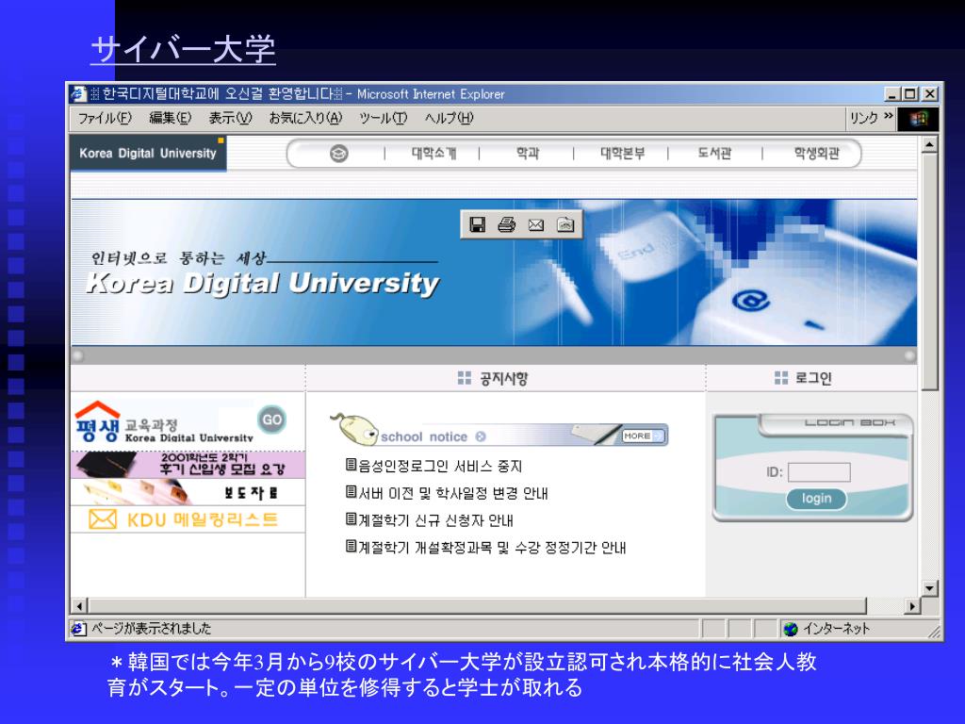Click the small arrow icon after school notice
This screenshot has height=724, width=965.
click(x=481, y=436)
